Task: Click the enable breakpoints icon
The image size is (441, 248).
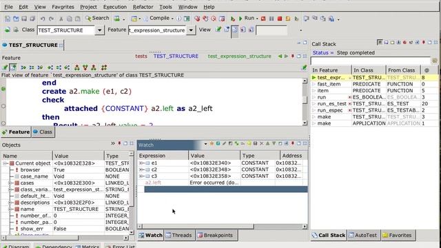Action: [x=197, y=19]
